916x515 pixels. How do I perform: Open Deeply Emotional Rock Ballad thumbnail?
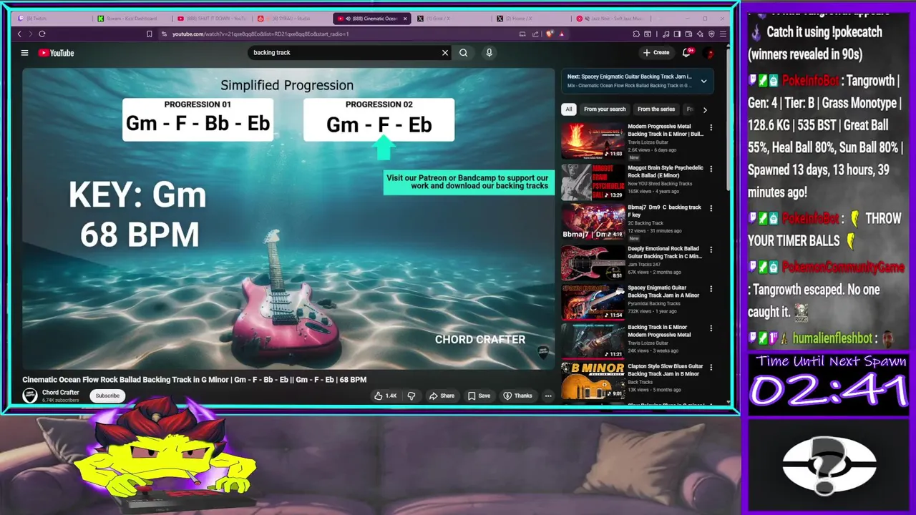[x=593, y=263]
